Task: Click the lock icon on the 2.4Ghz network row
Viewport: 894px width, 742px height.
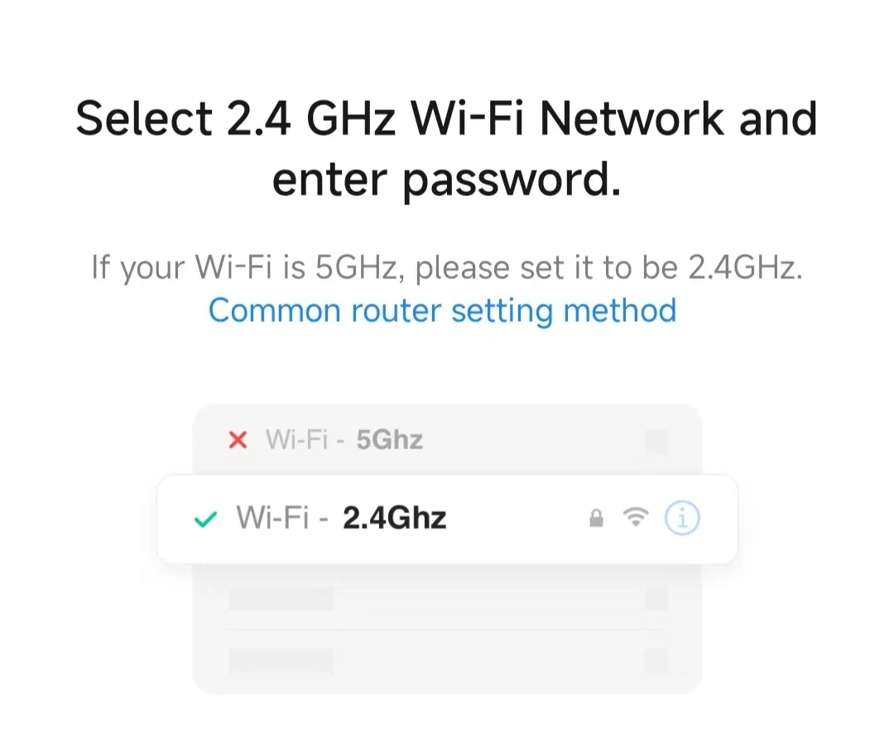Action: [x=596, y=518]
